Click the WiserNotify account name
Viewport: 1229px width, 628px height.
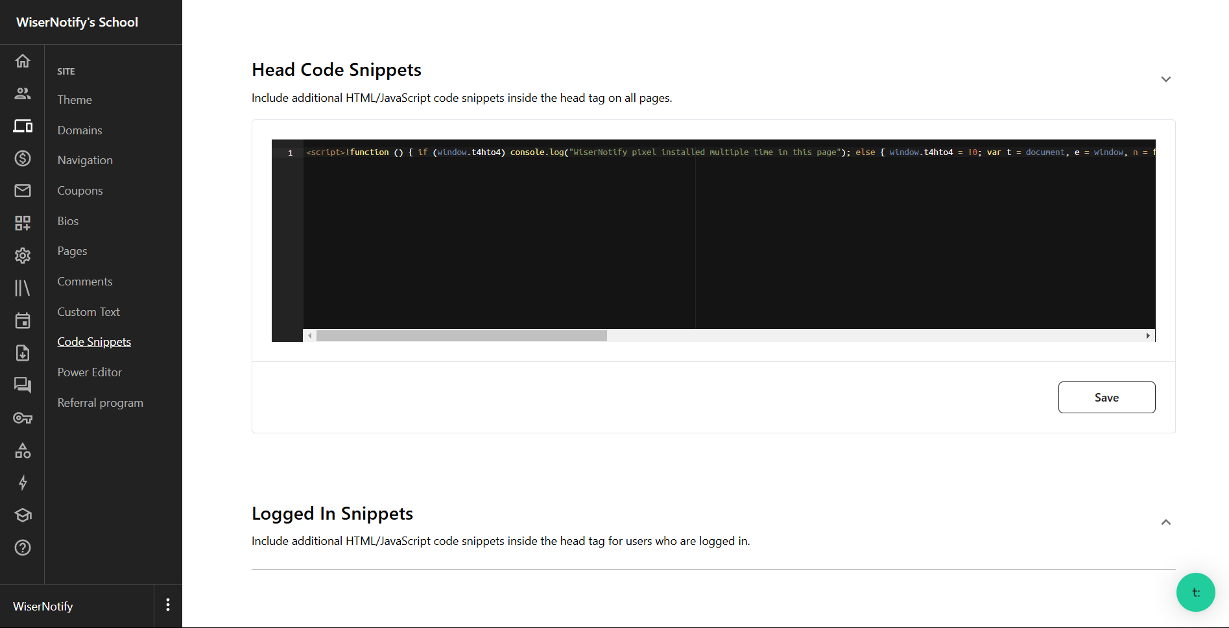click(x=43, y=607)
